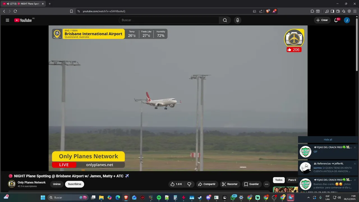Image resolution: width=359 pixels, height=202 pixels.
Task: Click the YouTube Buscar search field
Action: click(x=169, y=20)
